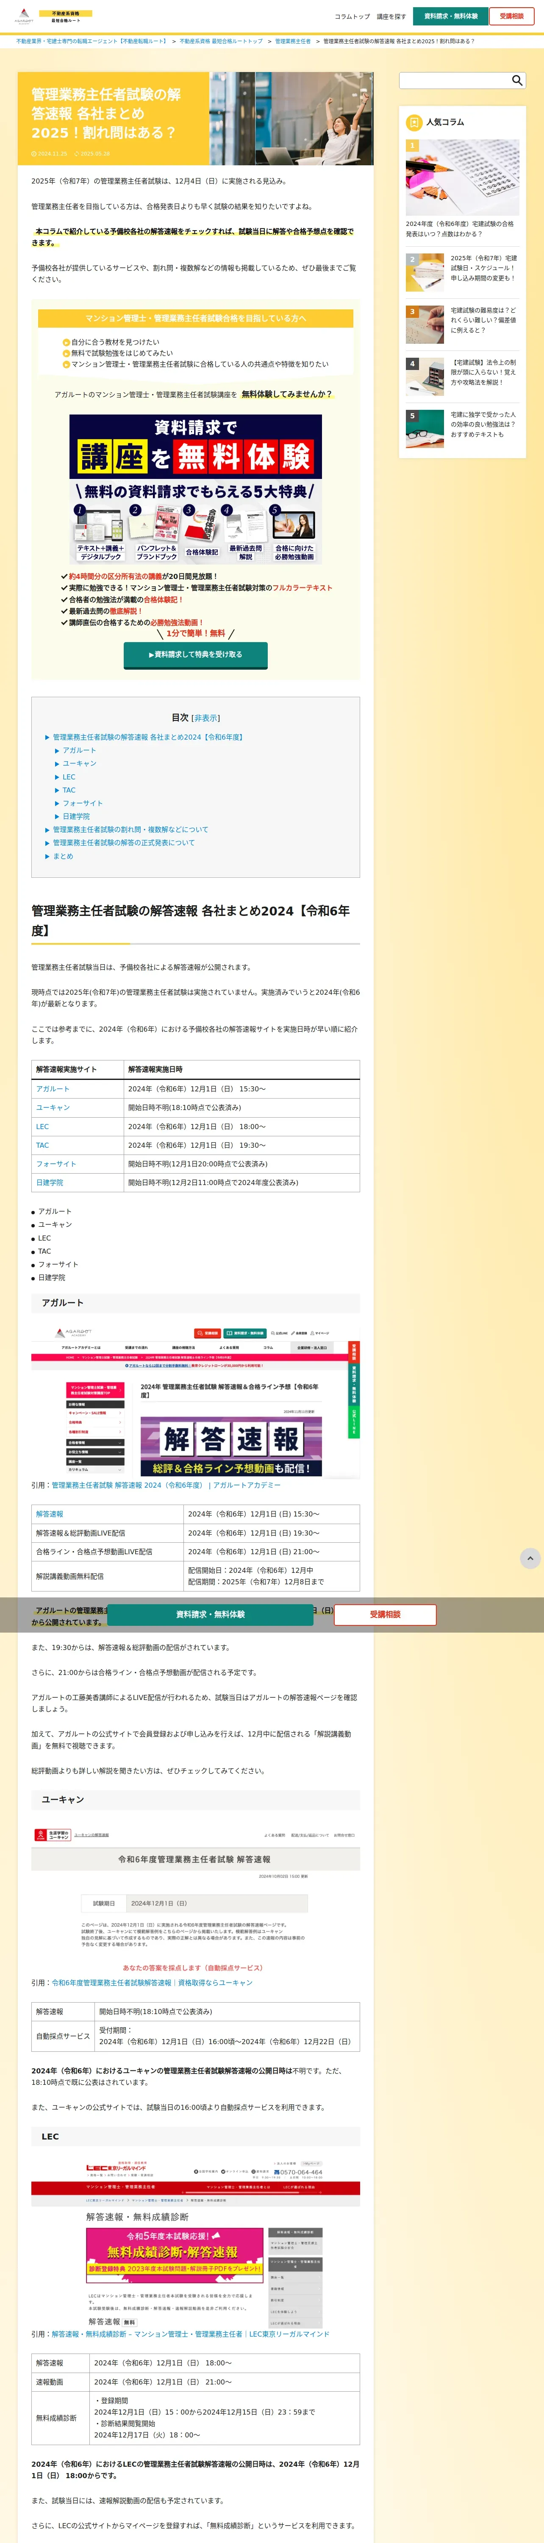544x2543 pixels.
Task: Jump to まとめ in the table of contents
Action: pos(62,856)
